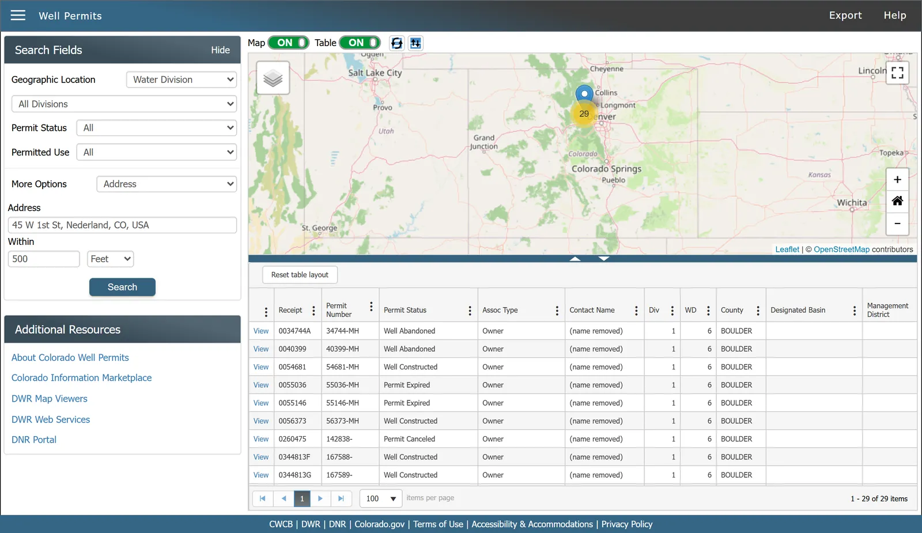
Task: View details for receipt 0054681
Action: pos(261,367)
